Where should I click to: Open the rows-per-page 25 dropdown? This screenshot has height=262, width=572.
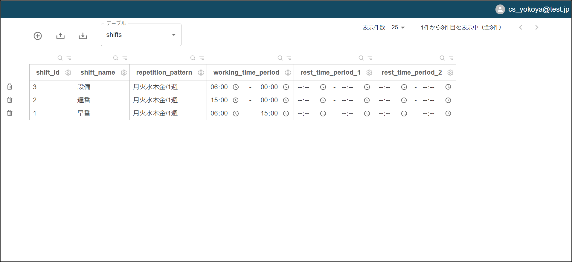[398, 27]
